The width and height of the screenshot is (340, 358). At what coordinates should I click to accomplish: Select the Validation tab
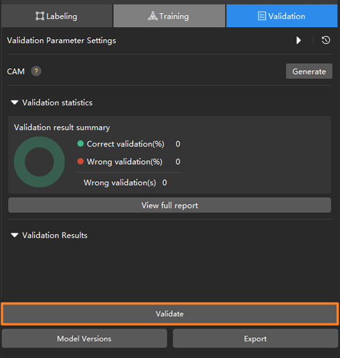(282, 16)
